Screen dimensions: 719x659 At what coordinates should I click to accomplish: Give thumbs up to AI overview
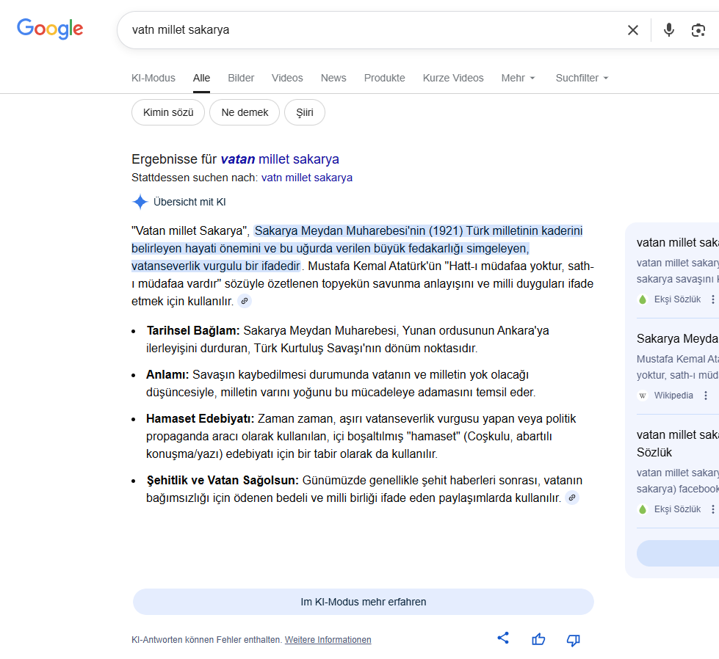(538, 639)
